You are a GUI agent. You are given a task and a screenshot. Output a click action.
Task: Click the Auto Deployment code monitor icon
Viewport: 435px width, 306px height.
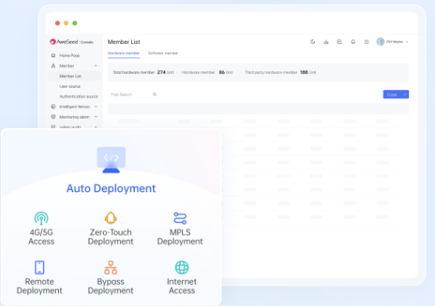[111, 160]
